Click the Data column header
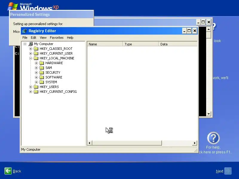Image resolution: width=239 pixels, height=179 pixels. pos(178,44)
